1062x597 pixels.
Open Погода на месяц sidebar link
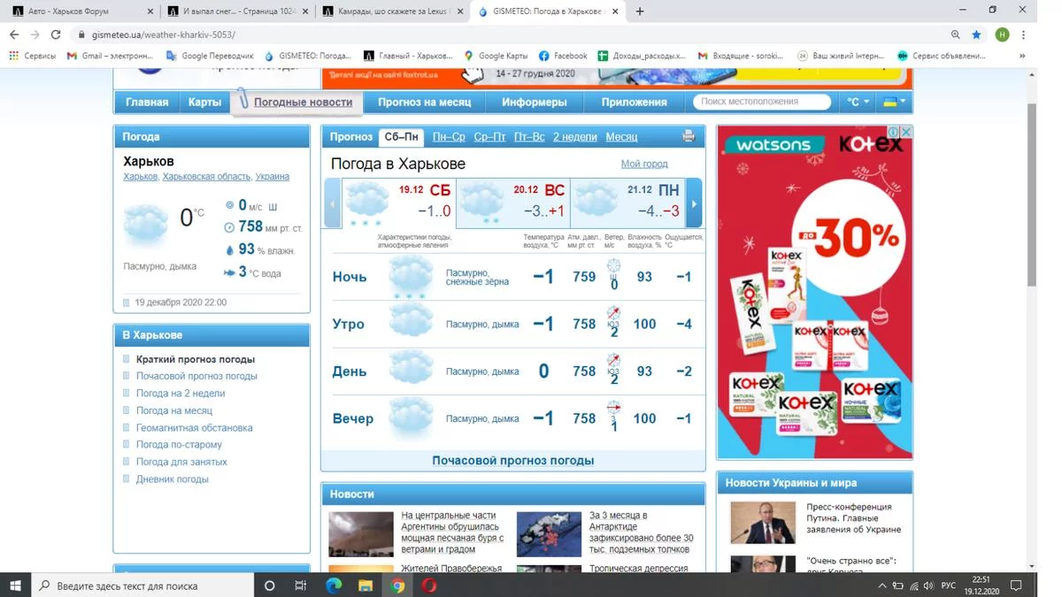[x=174, y=410]
